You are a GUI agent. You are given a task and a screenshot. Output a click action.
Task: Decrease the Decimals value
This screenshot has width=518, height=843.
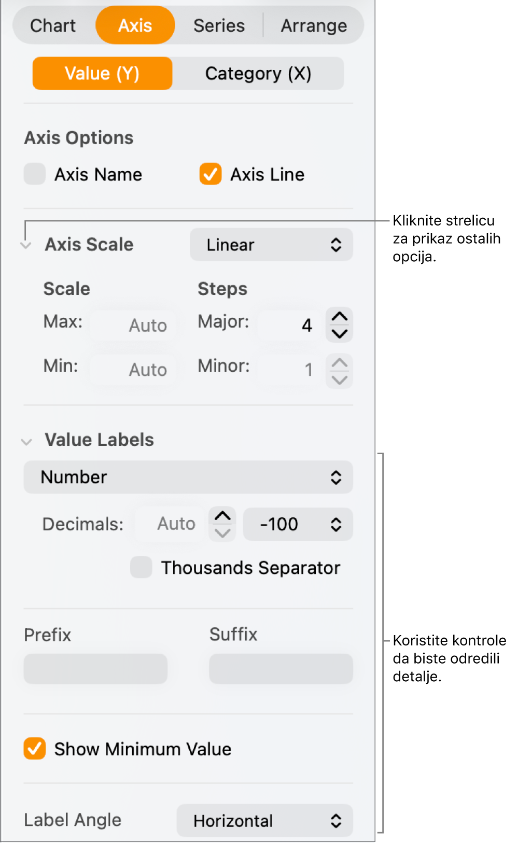click(x=222, y=533)
